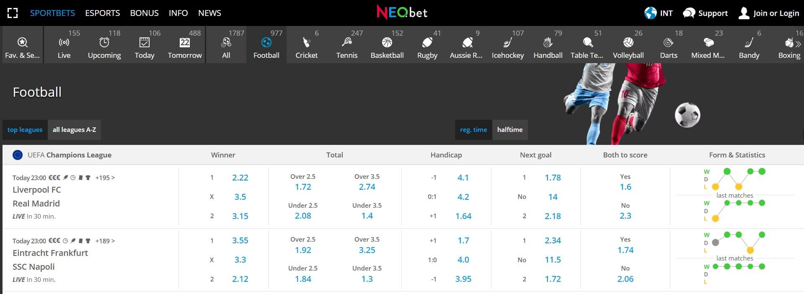Viewport: 804px width, 294px height.
Task: Select the Table Tennis sport icon
Action: [x=588, y=42]
